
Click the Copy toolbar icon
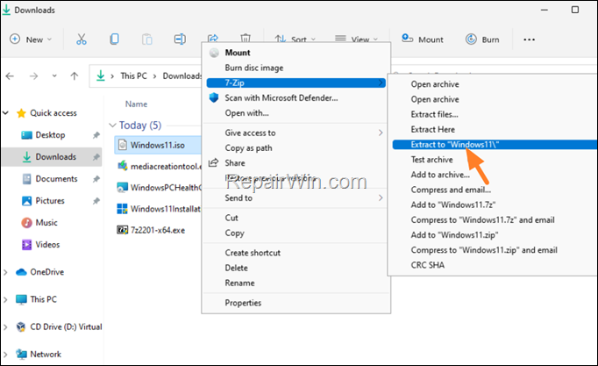tap(114, 39)
